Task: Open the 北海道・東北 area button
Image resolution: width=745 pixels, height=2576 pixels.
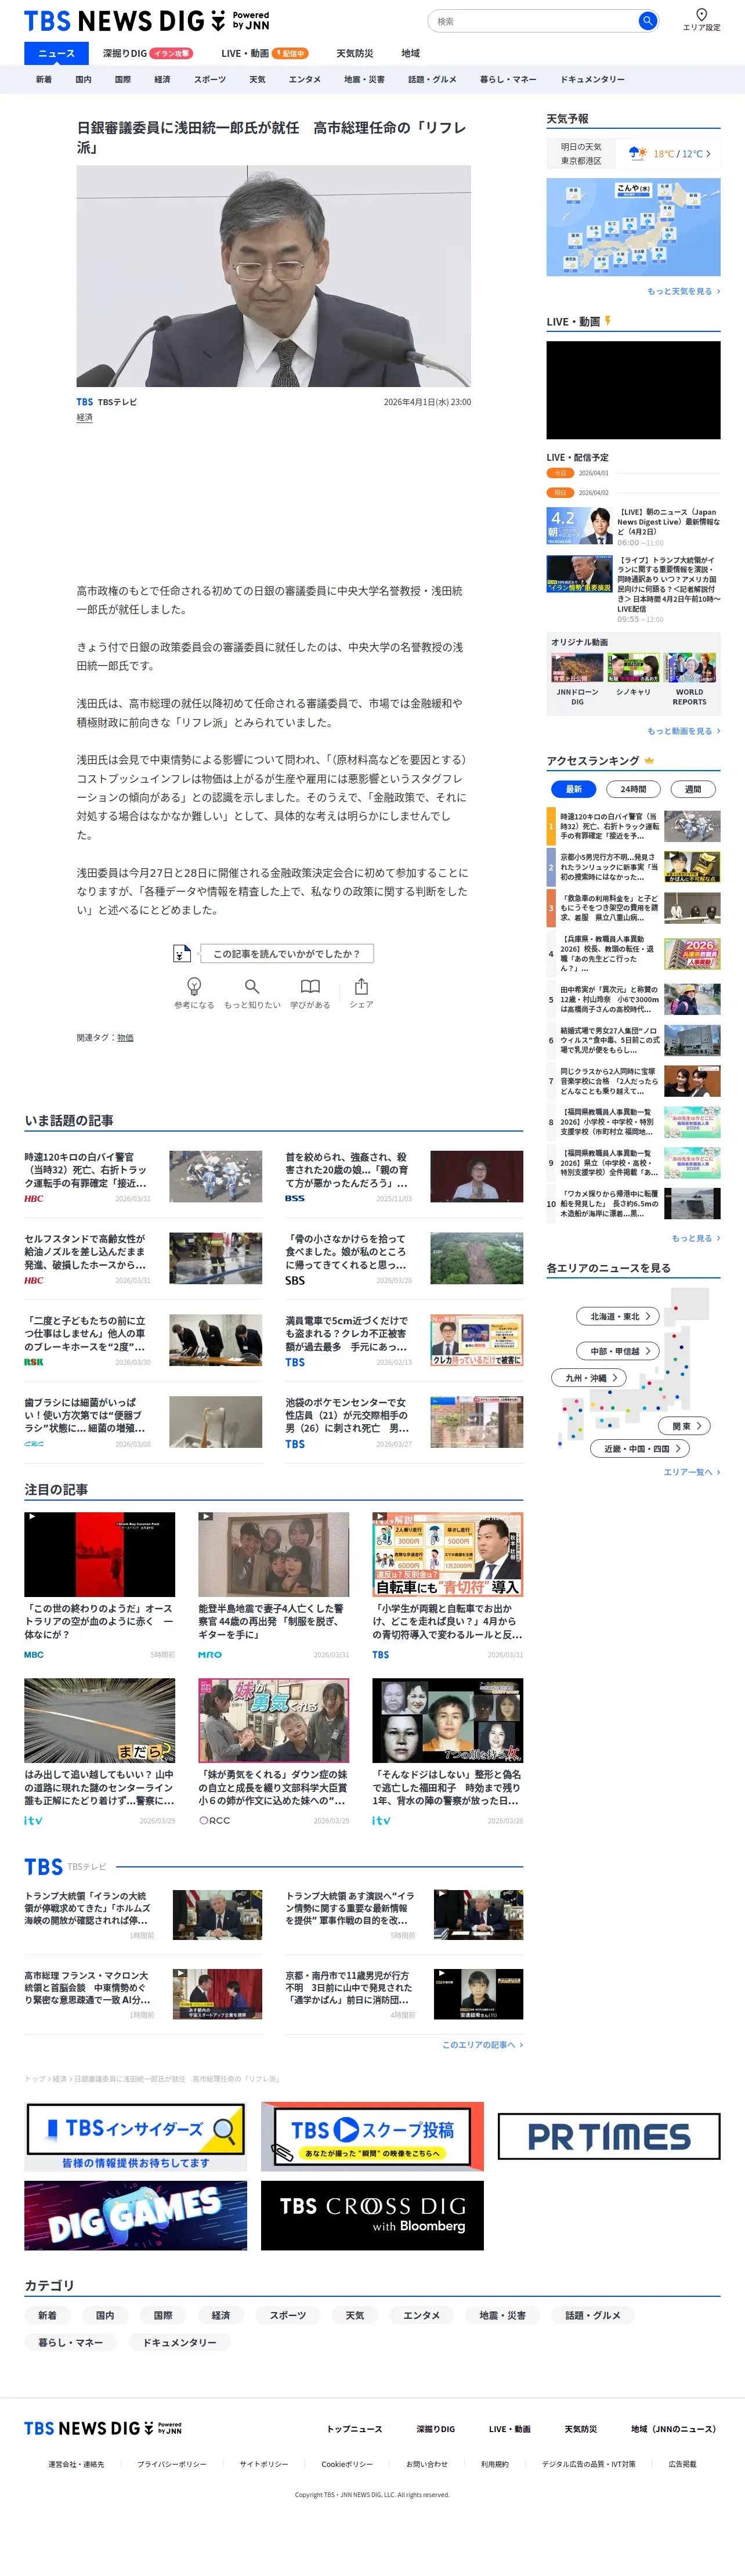Action: point(618,1316)
